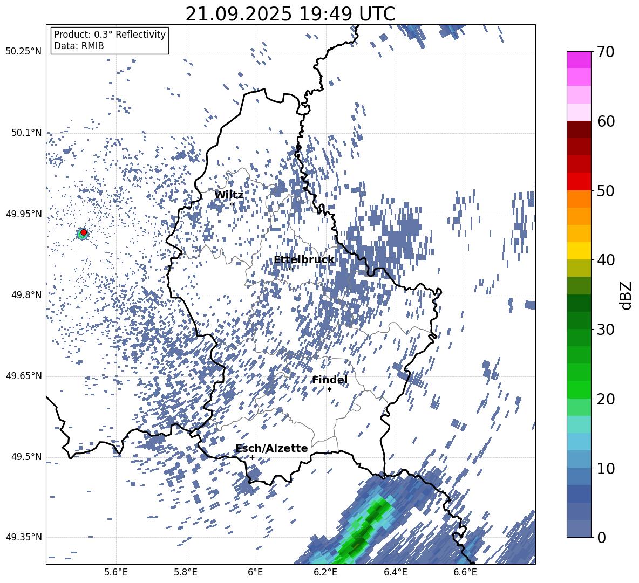Click the Ettelbruck city label
Viewport: 639px width, 583px height.
(304, 260)
